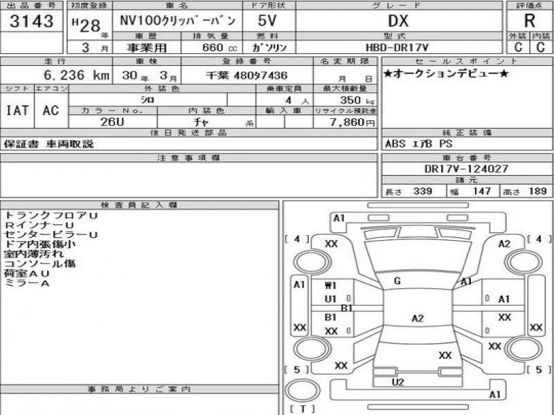Select car name NV100クリッパーバン

coord(178,21)
